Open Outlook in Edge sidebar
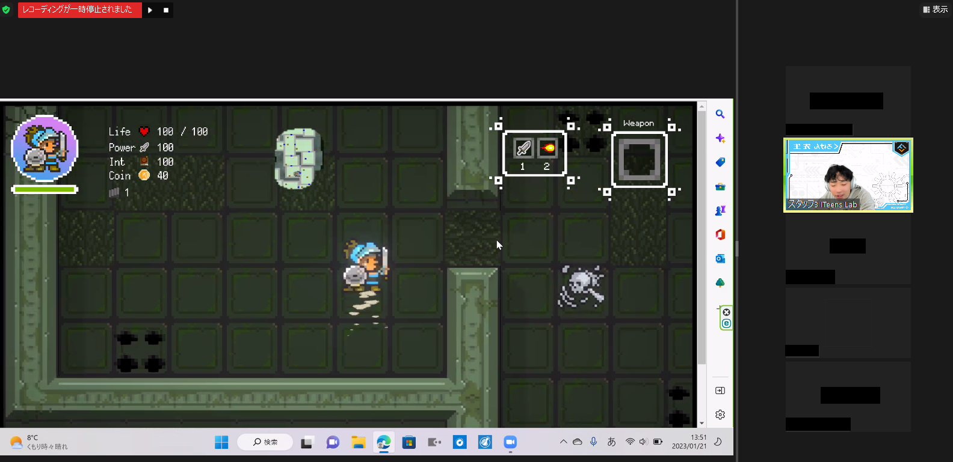This screenshot has width=953, height=462. tap(720, 258)
